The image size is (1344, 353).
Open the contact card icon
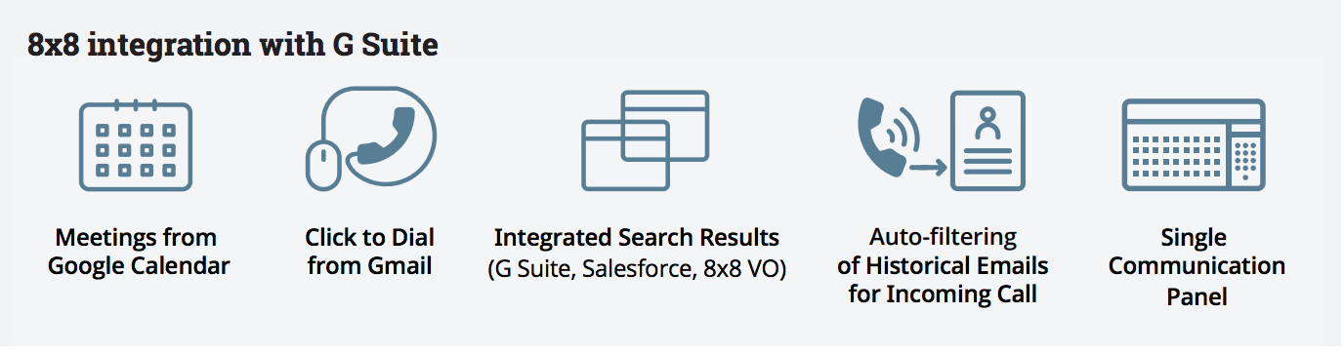click(987, 139)
